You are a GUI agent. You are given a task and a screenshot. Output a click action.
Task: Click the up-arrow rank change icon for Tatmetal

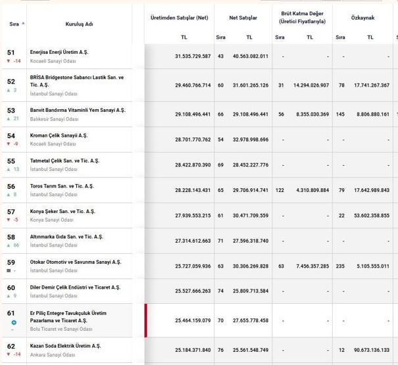9,169
